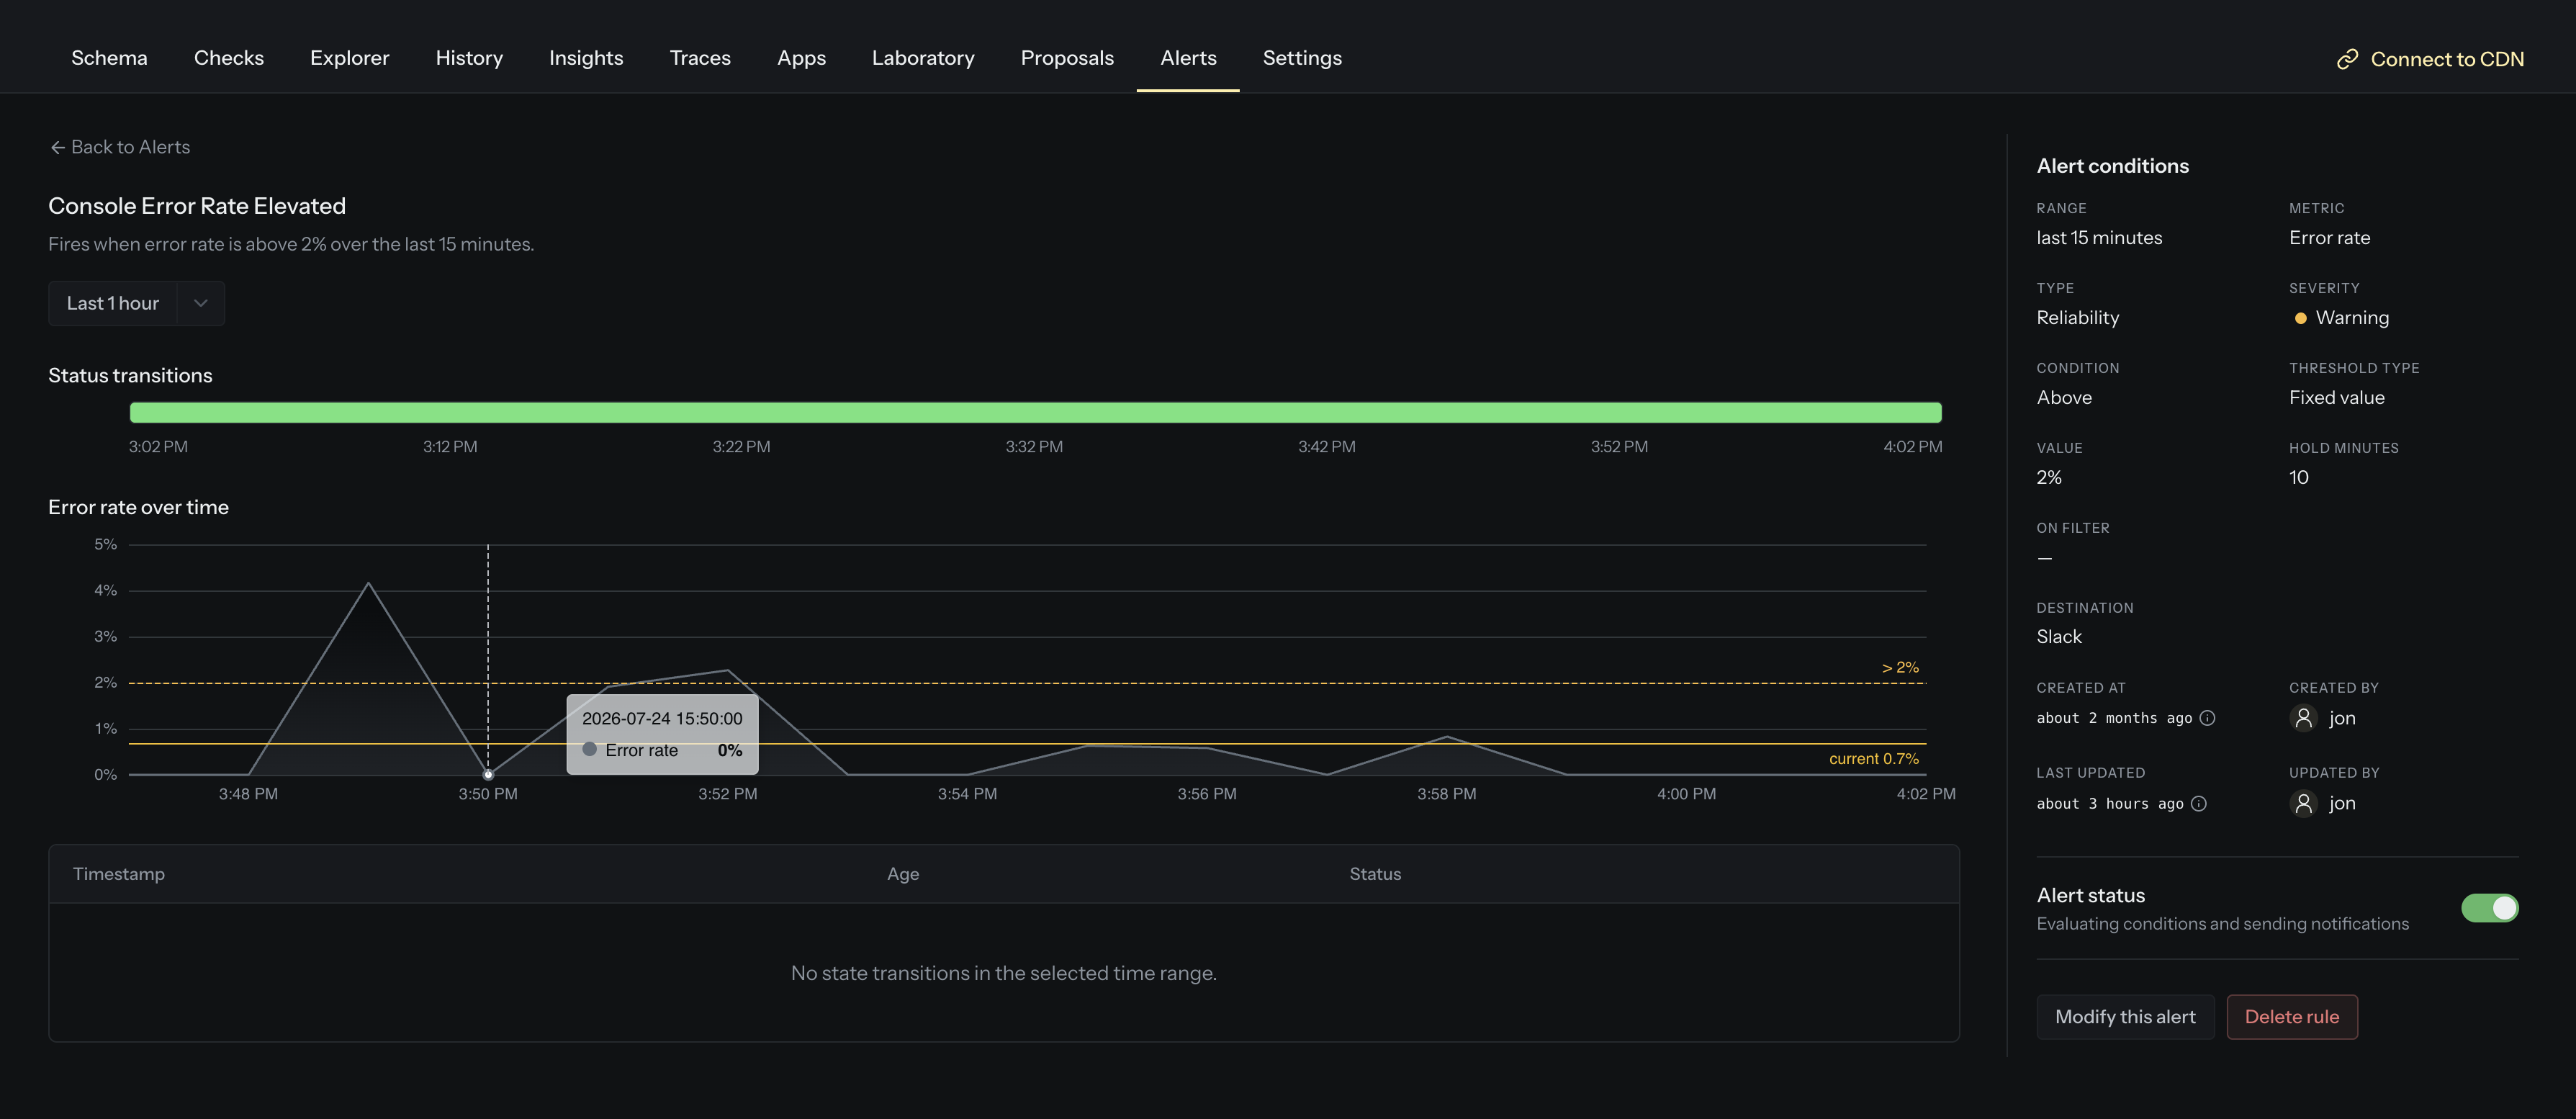Image resolution: width=2576 pixels, height=1119 pixels.
Task: Click the 'Warning' severity text
Action: [2352, 318]
